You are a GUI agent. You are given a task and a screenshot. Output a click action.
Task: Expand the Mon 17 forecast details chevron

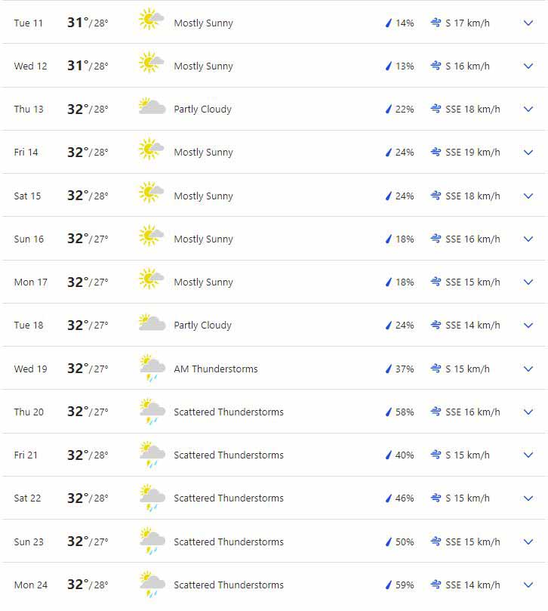pyautogui.click(x=528, y=282)
